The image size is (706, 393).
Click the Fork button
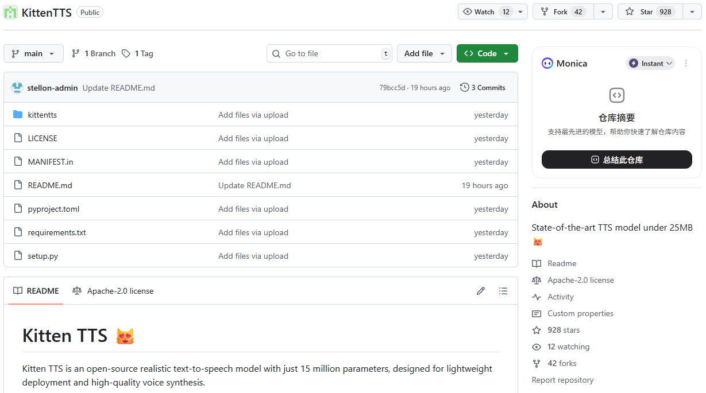(x=564, y=11)
